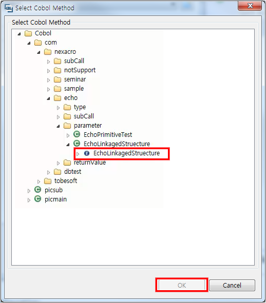This screenshot has height=303, width=266.
Task: Select the Cobol root folder icon
Action: point(28,33)
